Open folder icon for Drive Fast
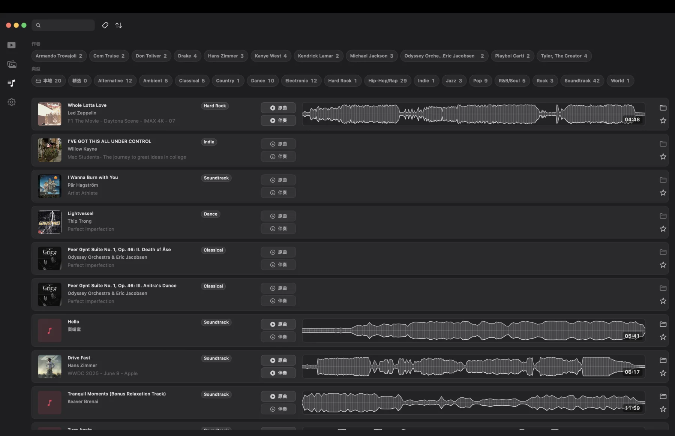This screenshot has width=675, height=436. [x=663, y=360]
